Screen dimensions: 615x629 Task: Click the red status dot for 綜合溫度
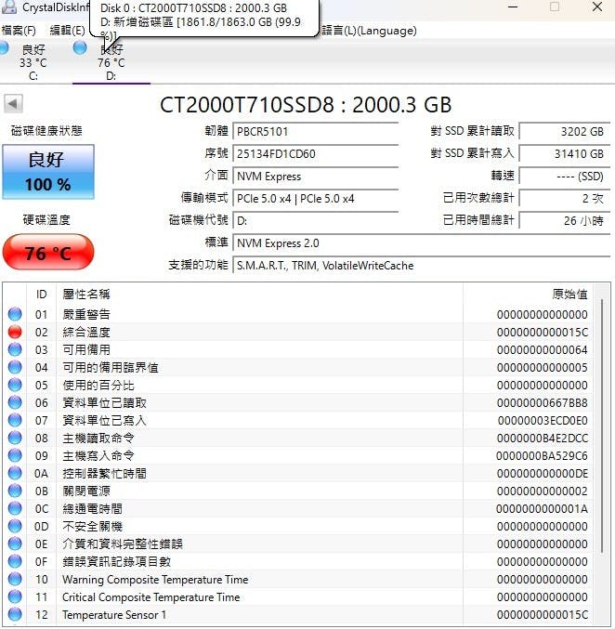coord(15,332)
